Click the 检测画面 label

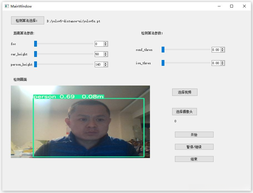(x=20, y=79)
